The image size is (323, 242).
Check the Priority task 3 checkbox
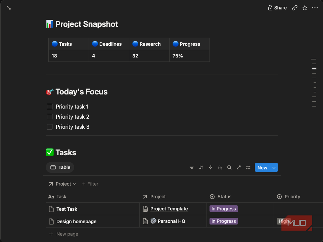[50, 127]
